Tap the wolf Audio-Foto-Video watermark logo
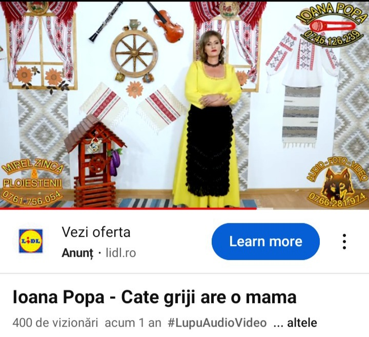The width and height of the screenshot is (369, 337). [337, 185]
